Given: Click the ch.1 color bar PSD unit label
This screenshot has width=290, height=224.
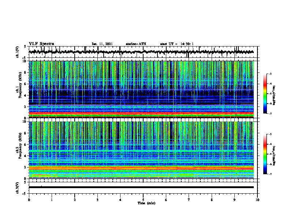Looking at the screenshot, I should pos(274,95).
